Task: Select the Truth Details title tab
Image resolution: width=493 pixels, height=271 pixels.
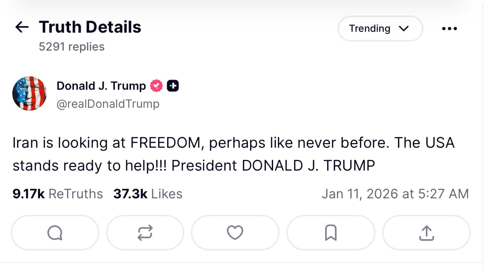Action: tap(90, 27)
